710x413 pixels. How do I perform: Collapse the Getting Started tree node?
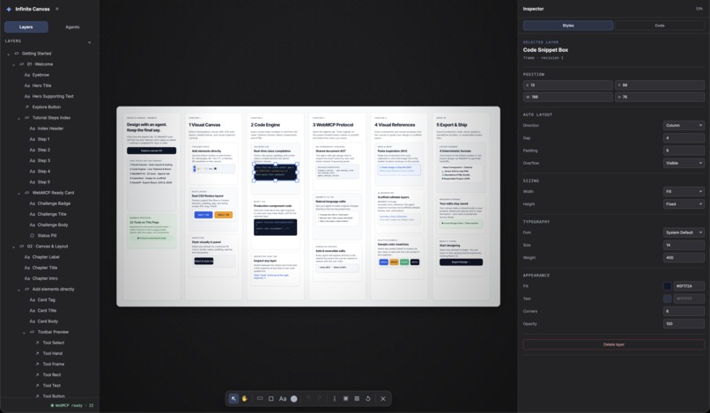[8, 54]
